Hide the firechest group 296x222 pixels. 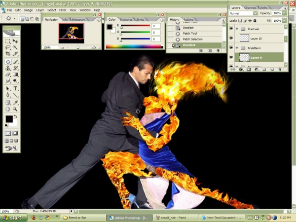[x=231, y=29]
